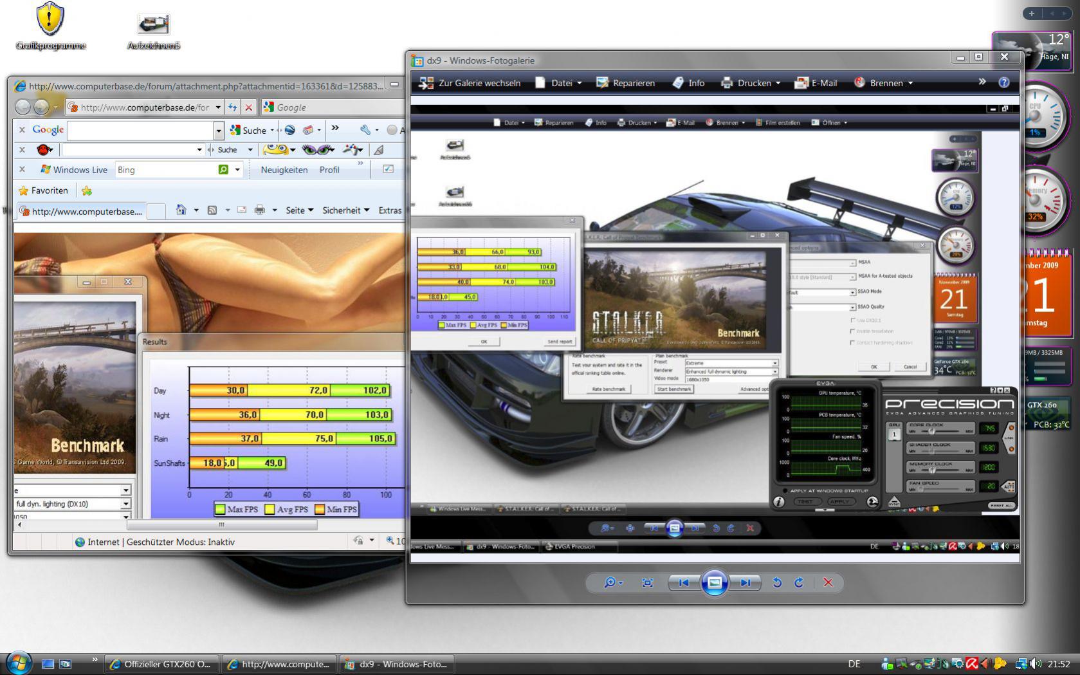Click the IE home icon
This screenshot has height=675, width=1080.
pyautogui.click(x=181, y=210)
